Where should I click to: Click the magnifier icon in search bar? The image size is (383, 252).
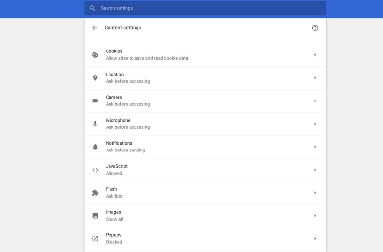pos(92,8)
